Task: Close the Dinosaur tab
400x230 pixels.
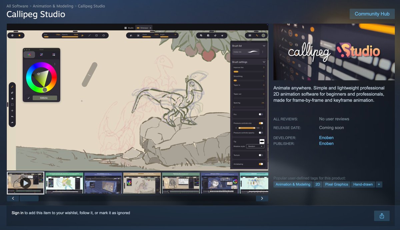Action: 150,28
